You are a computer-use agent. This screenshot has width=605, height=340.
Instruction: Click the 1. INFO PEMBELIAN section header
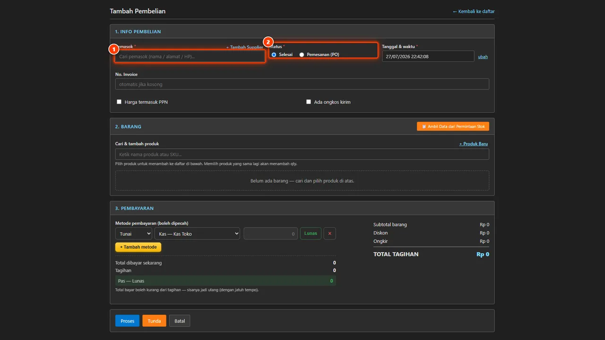pos(138,32)
